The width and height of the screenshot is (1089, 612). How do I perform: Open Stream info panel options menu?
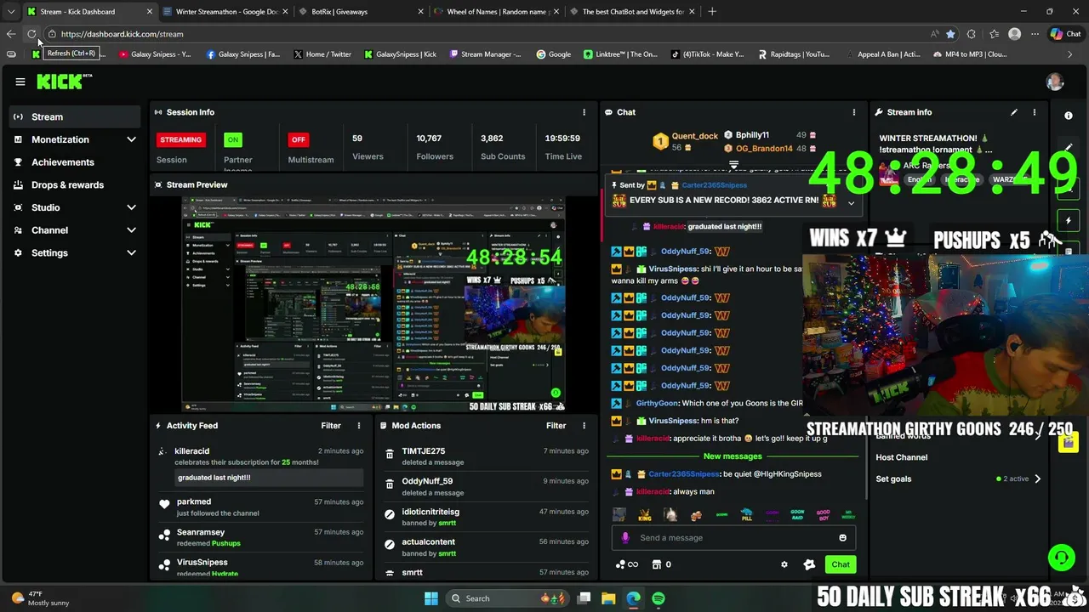coord(1035,112)
